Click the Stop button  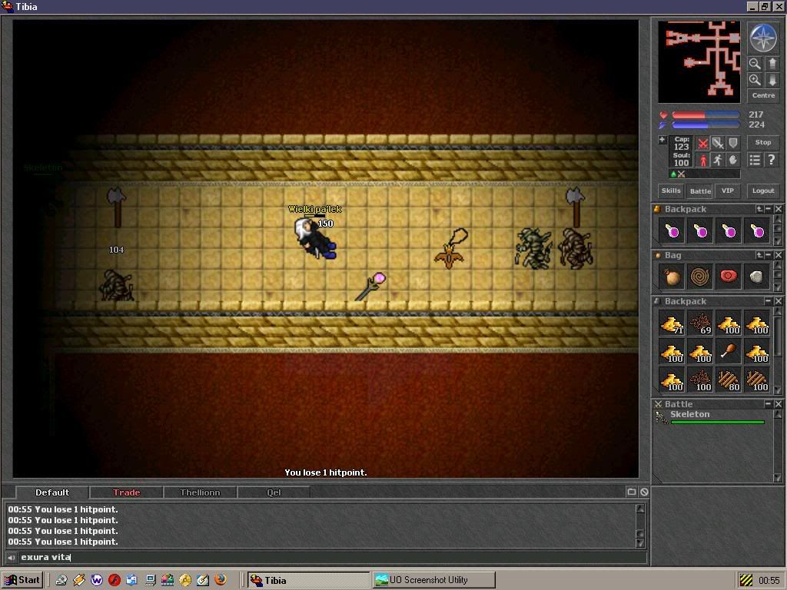(763, 142)
